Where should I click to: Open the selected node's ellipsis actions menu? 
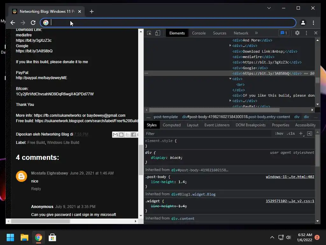click(146, 73)
